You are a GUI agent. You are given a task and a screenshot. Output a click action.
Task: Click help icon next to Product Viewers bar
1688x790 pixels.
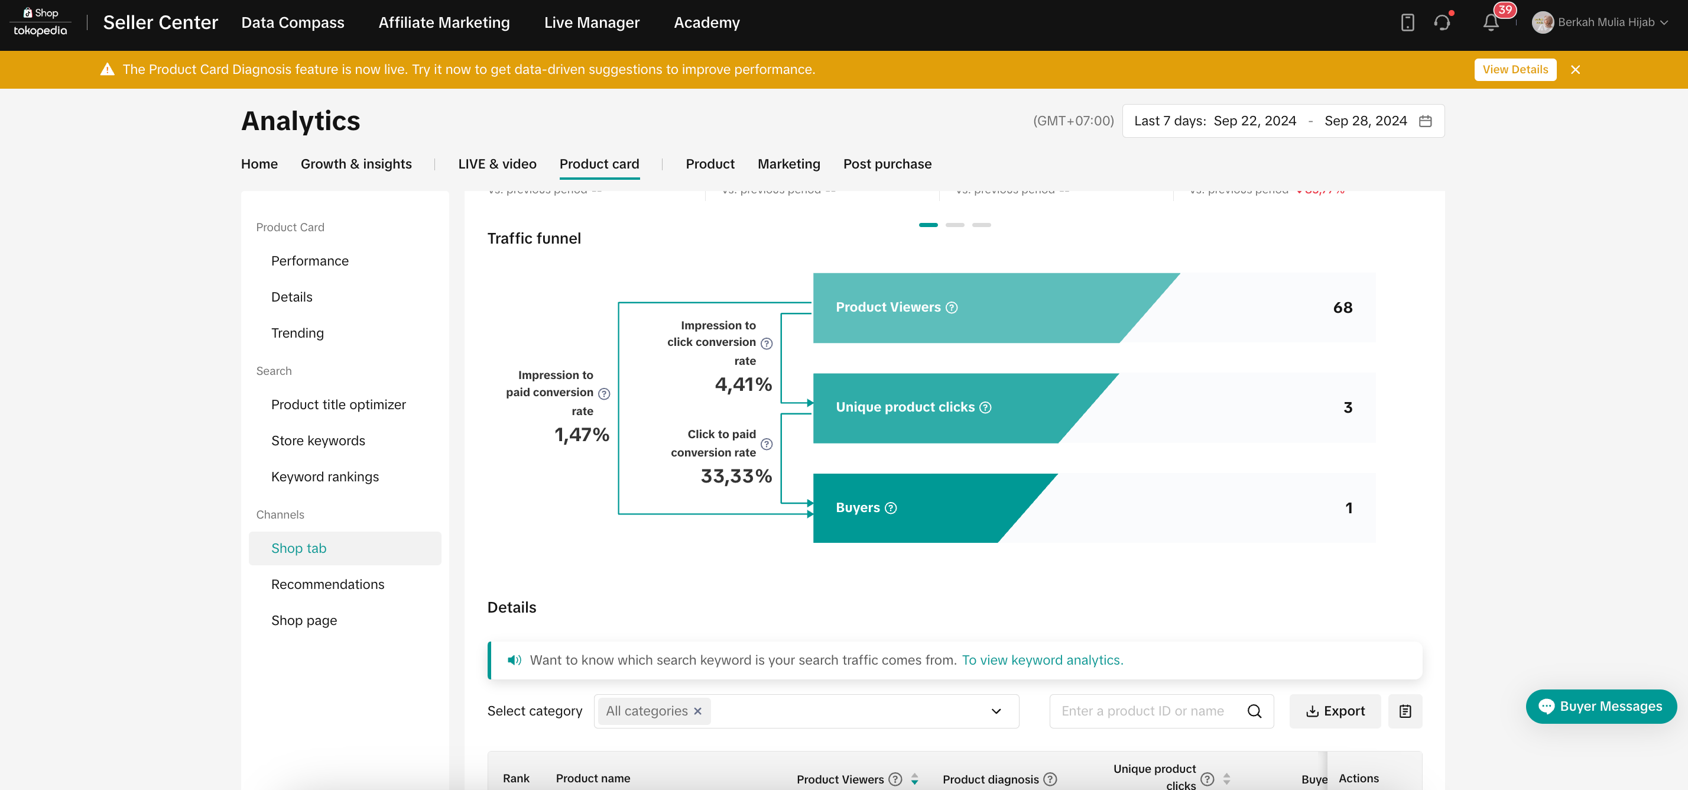coord(952,307)
